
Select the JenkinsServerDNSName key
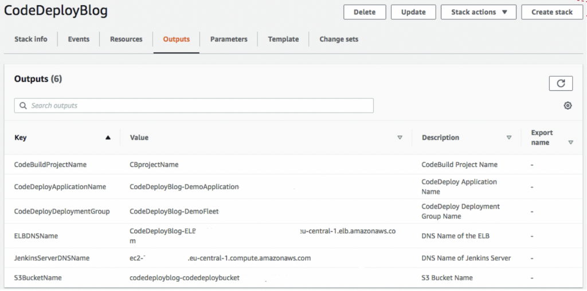coord(52,258)
